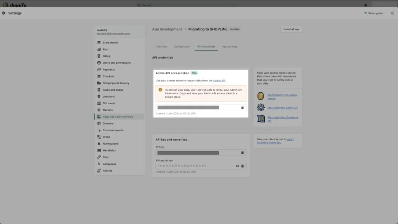This screenshot has width=398, height=224.
Task: Select the Markets globe icon
Action: pos(99,110)
